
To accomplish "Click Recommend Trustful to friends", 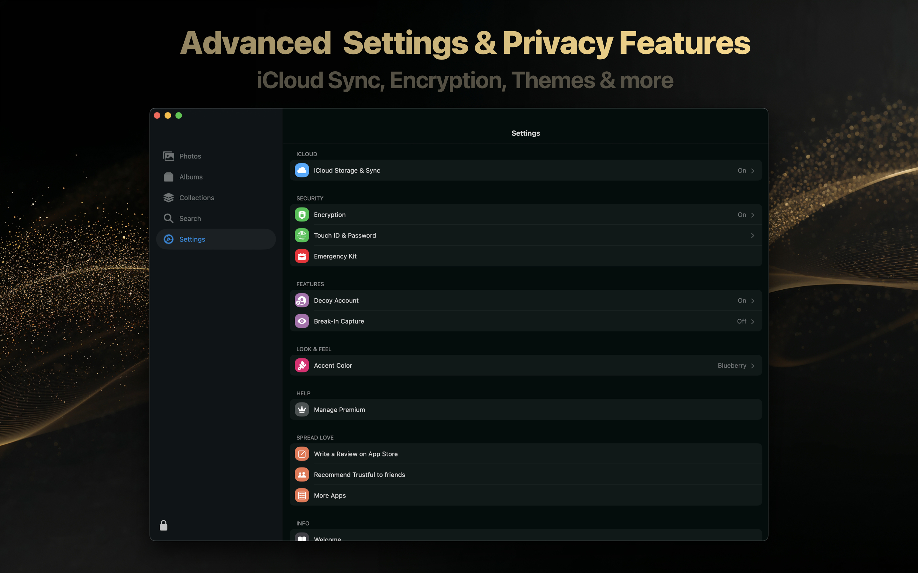I will click(526, 475).
